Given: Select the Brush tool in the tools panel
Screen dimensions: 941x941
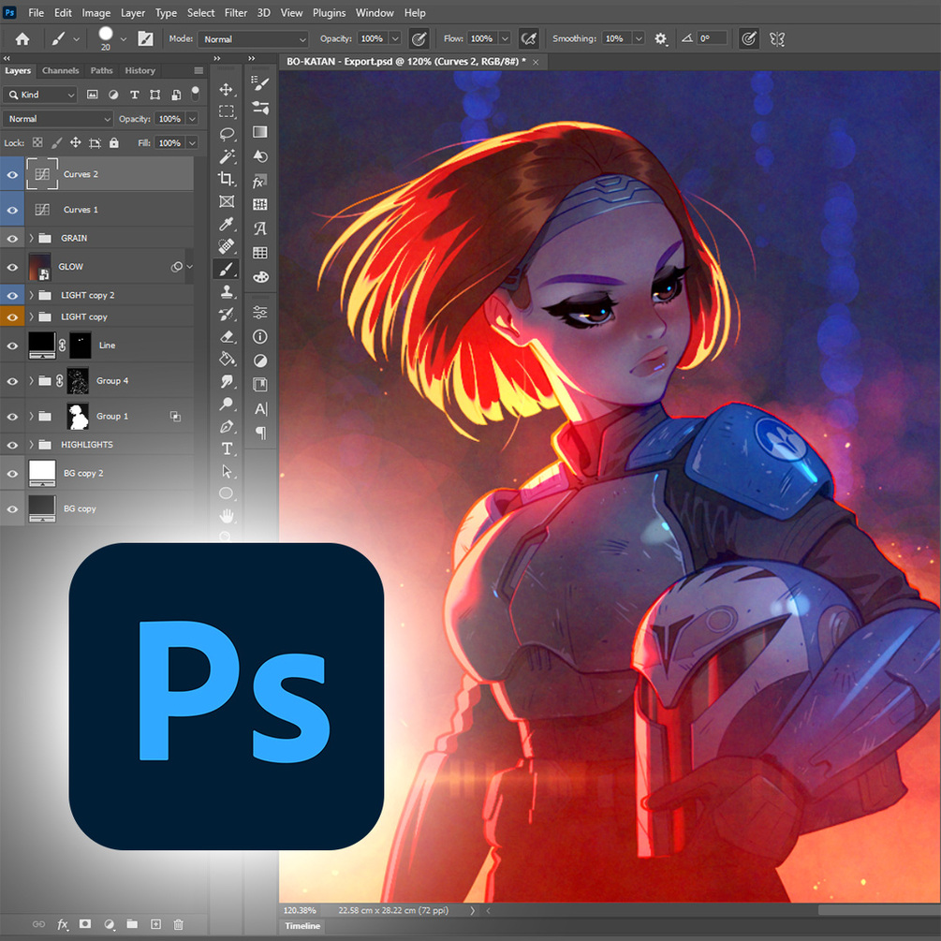Looking at the screenshot, I should pos(227,269).
